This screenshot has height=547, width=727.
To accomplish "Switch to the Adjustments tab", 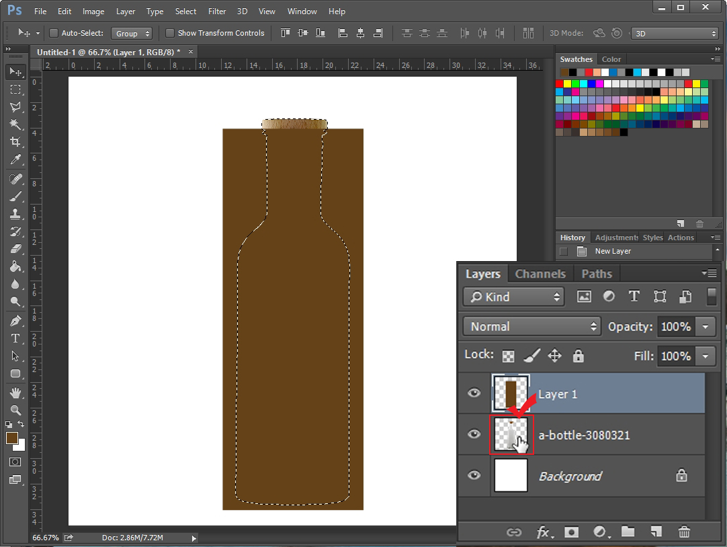I will [617, 238].
